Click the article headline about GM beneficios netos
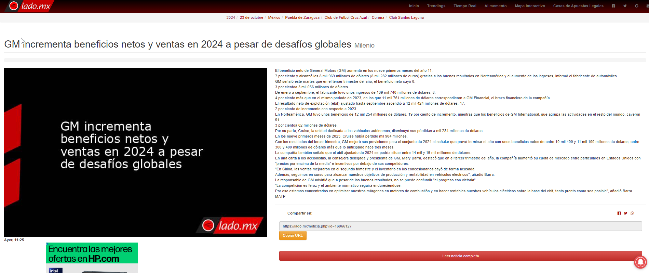 point(178,44)
